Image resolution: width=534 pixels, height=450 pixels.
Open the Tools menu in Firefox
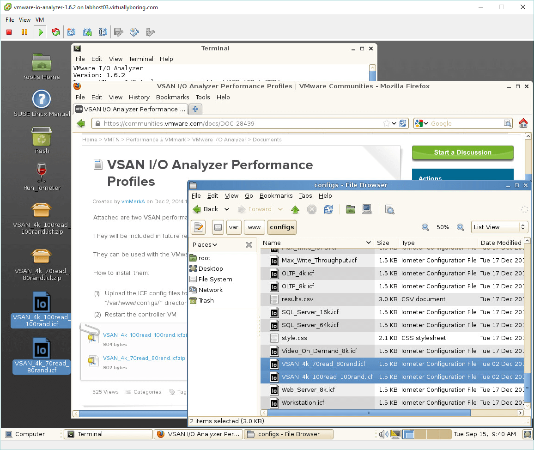click(x=203, y=97)
